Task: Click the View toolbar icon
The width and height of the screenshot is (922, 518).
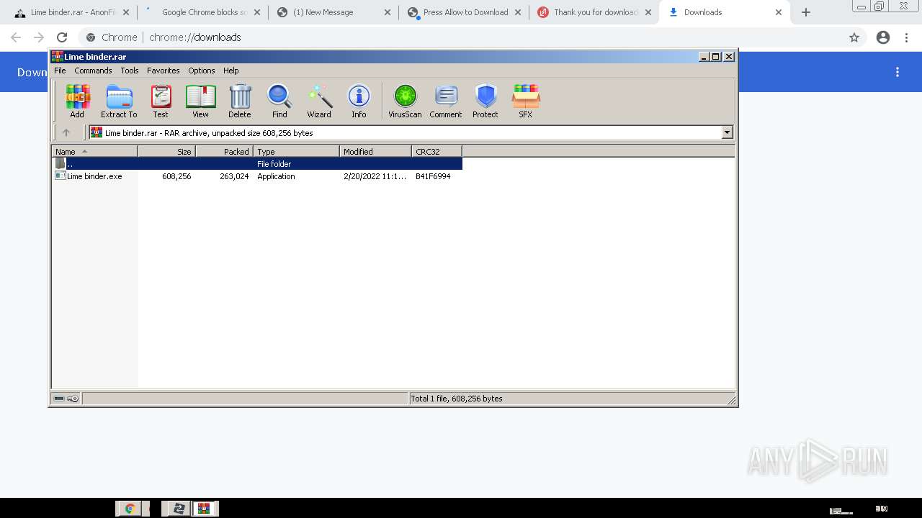Action: pos(200,101)
